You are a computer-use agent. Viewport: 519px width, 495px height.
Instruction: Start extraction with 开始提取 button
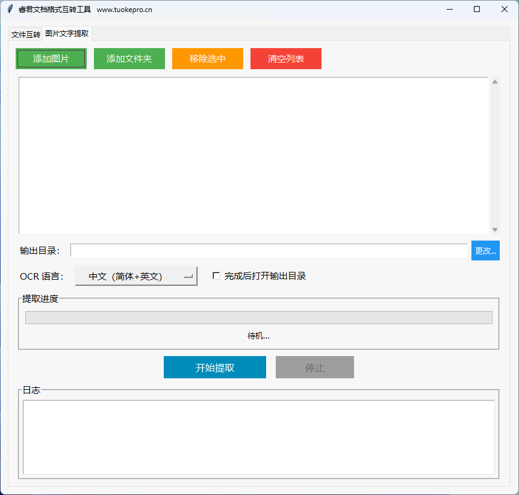[215, 367]
